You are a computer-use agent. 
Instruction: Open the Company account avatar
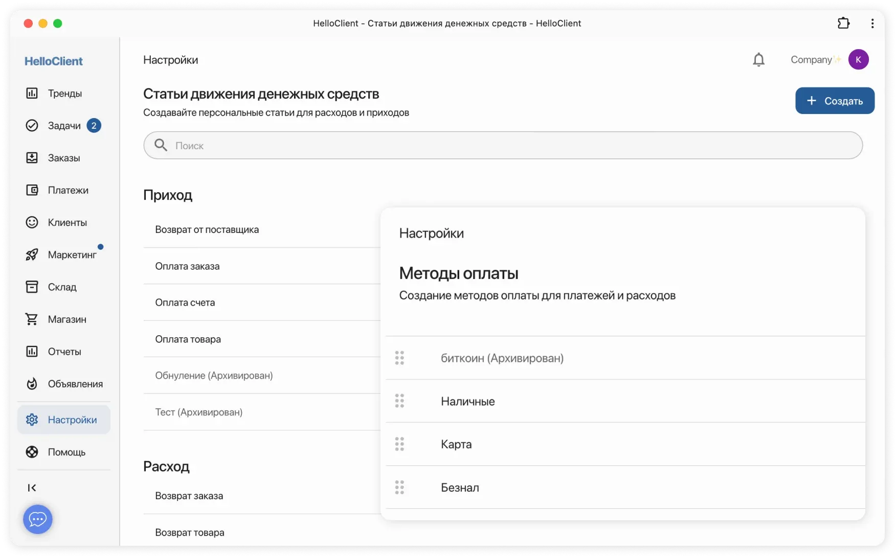point(859,59)
